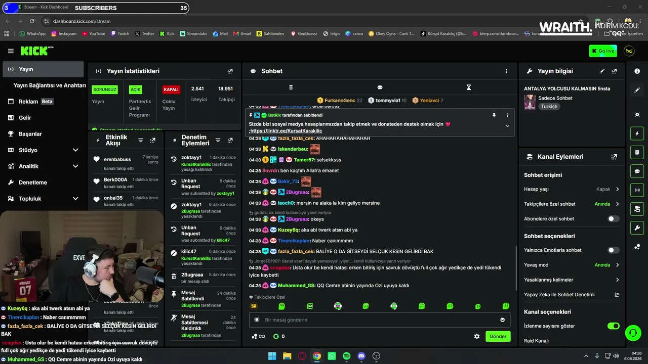Open Başarılar sidebar item
Viewport: 648px width, 364px height.
(x=43, y=134)
